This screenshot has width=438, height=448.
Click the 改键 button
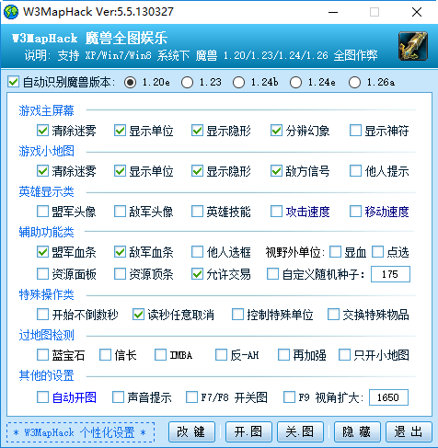191,431
